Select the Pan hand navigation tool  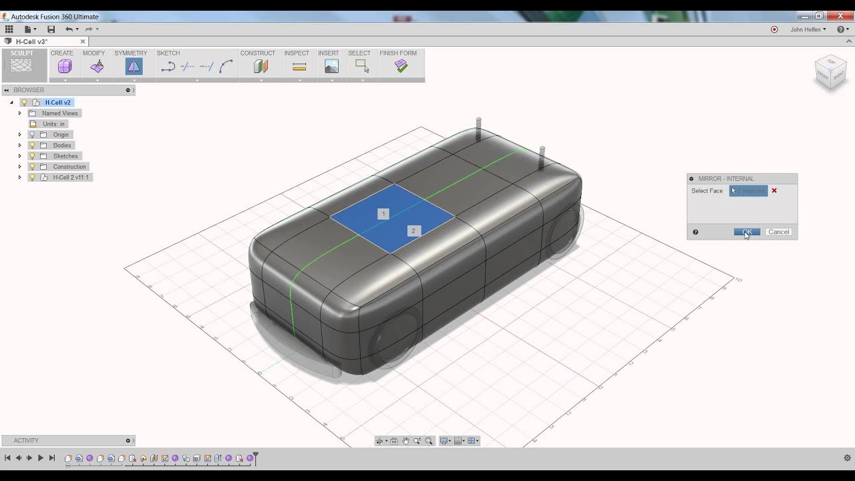(405, 441)
